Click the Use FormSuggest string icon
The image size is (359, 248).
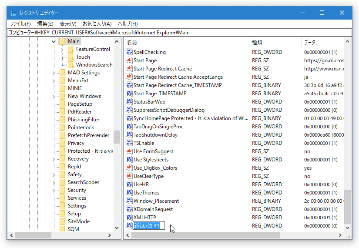click(129, 151)
